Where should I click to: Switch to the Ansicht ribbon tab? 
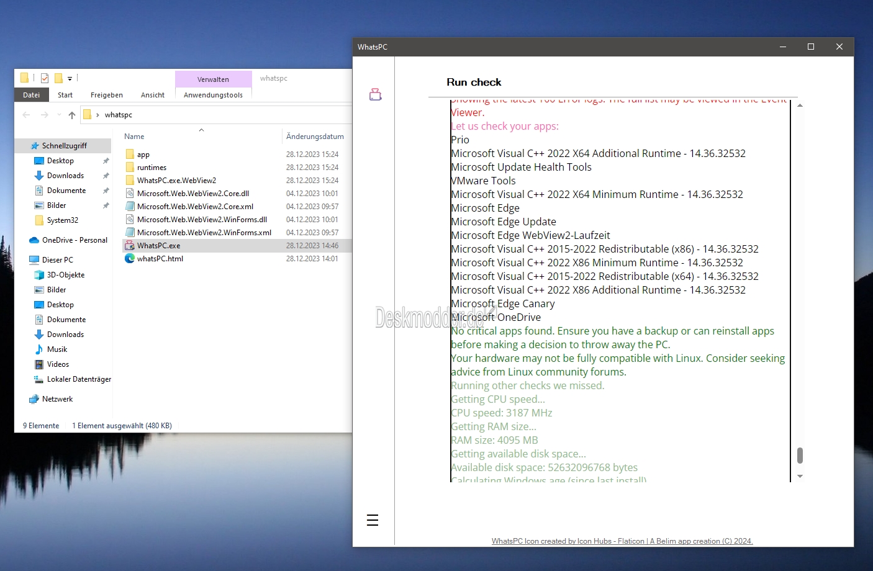[152, 95]
